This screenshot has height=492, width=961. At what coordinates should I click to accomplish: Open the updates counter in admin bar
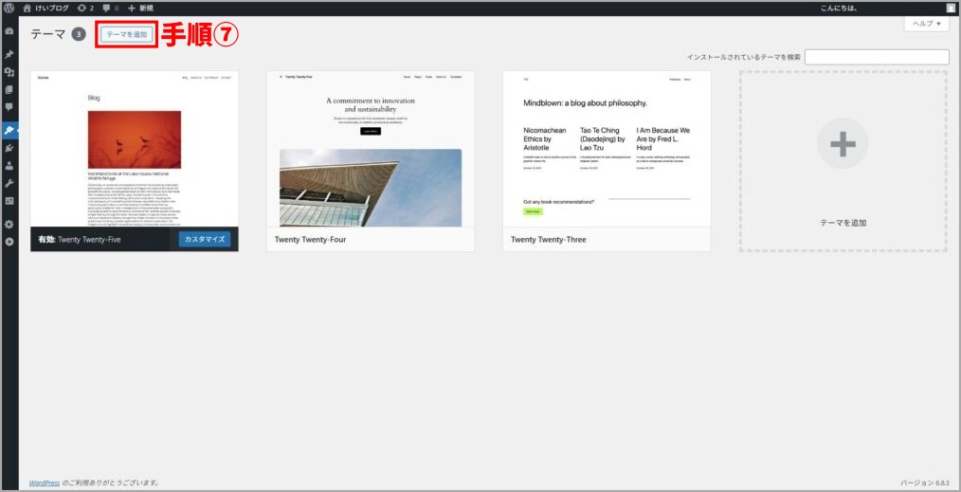(x=85, y=8)
